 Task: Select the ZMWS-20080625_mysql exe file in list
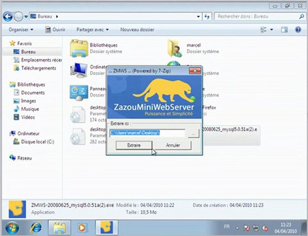231,135
